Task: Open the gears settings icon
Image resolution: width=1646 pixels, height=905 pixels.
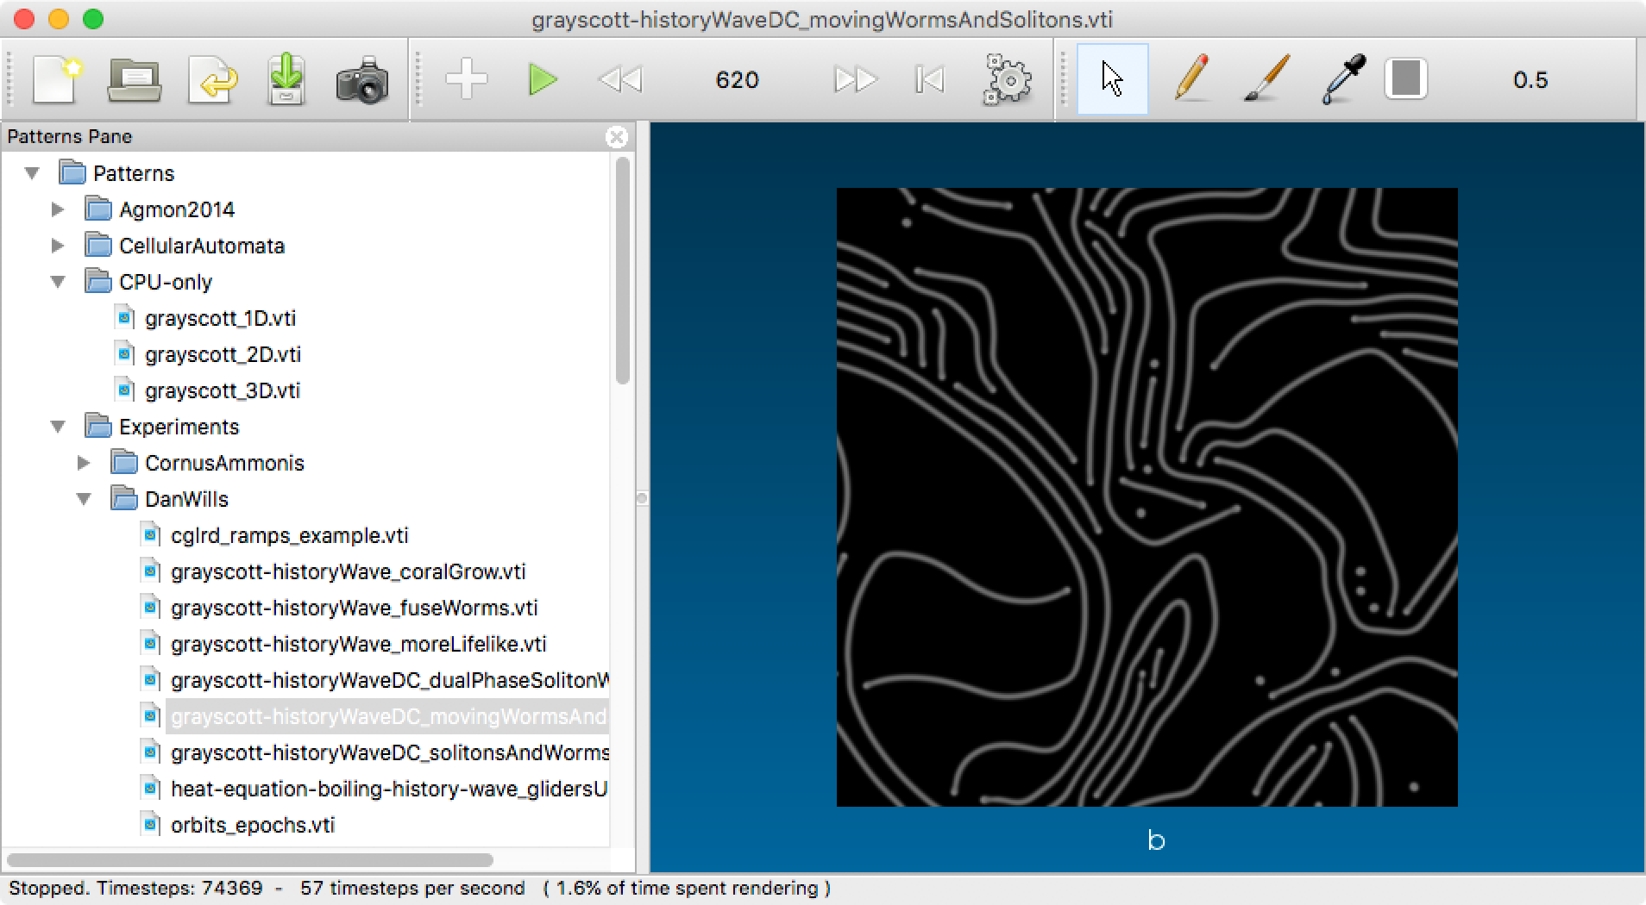Action: pos(1007,80)
